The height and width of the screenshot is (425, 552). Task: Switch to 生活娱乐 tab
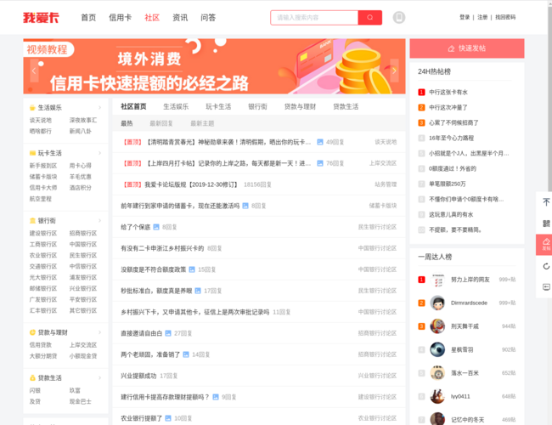[x=176, y=106]
